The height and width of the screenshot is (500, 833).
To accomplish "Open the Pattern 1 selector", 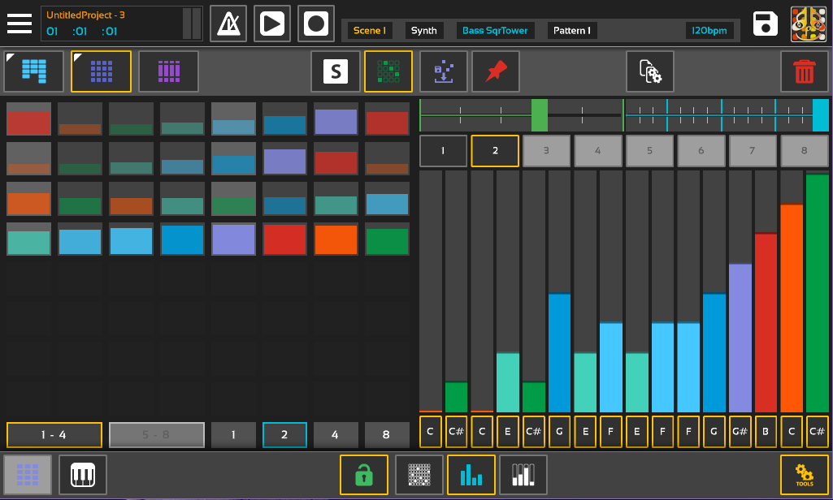I will [x=571, y=30].
